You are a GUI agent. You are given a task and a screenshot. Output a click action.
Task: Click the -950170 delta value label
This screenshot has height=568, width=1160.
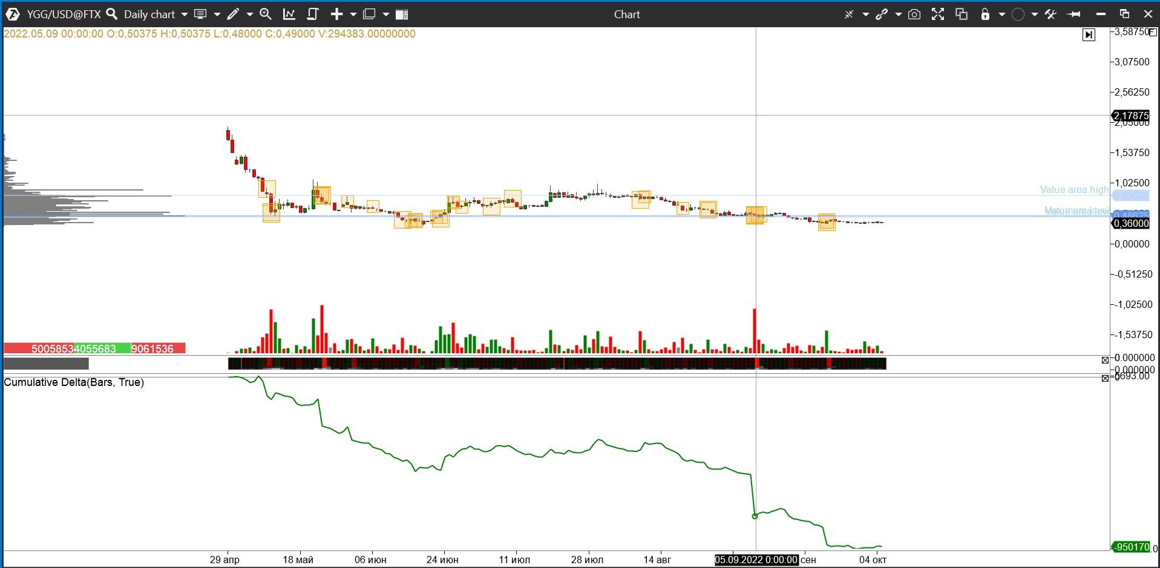1131,547
